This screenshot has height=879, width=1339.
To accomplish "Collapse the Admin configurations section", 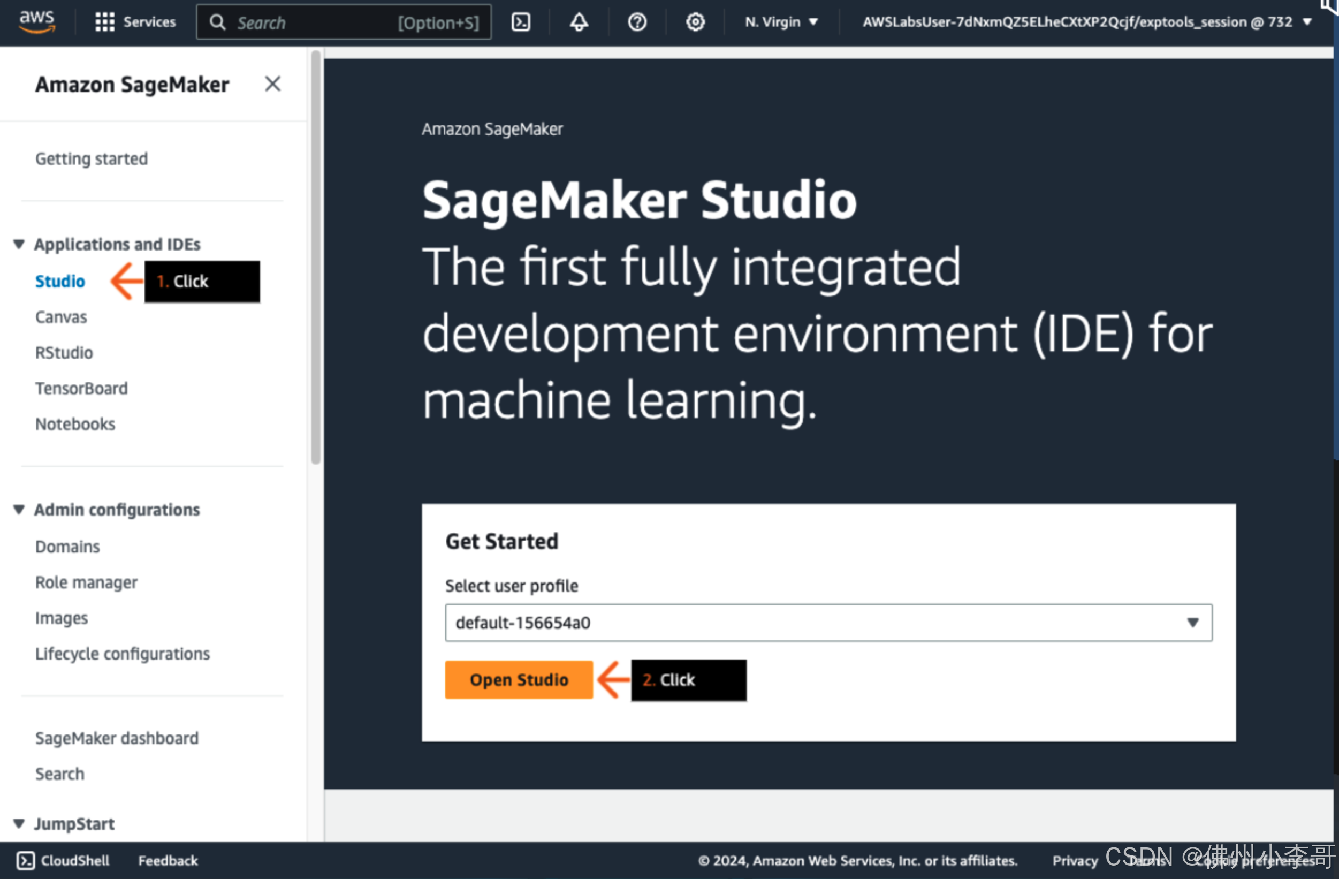I will click(x=19, y=509).
